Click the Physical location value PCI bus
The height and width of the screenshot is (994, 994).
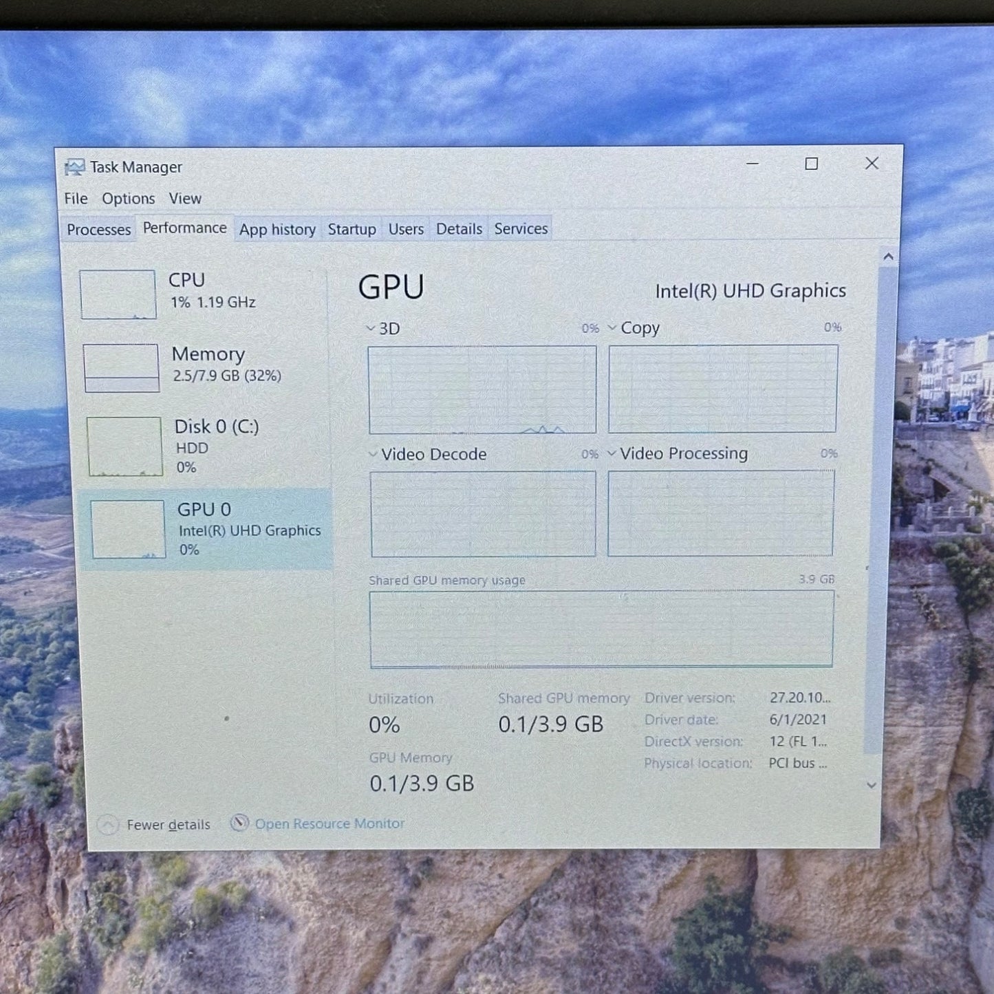(x=798, y=763)
